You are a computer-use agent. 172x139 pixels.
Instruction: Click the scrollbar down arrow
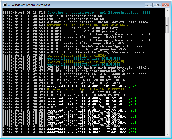click(167, 134)
